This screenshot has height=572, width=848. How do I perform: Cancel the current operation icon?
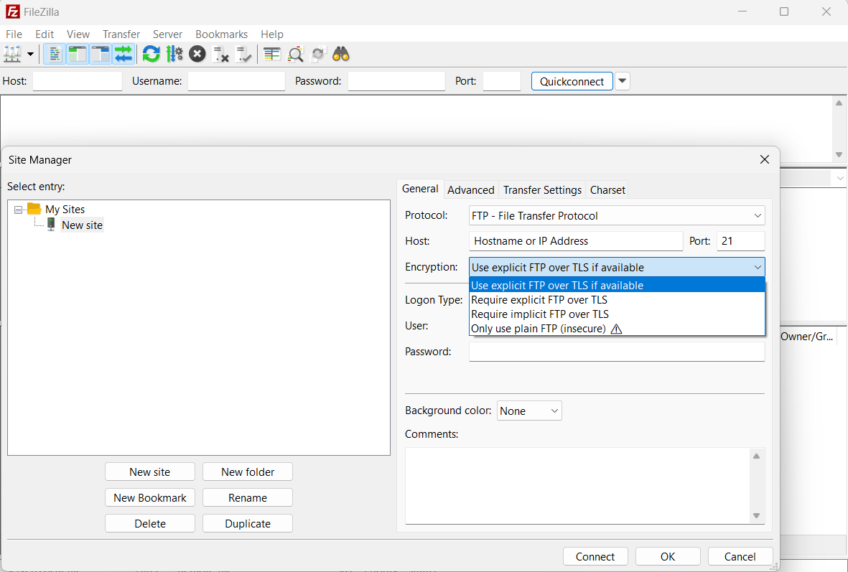click(197, 53)
